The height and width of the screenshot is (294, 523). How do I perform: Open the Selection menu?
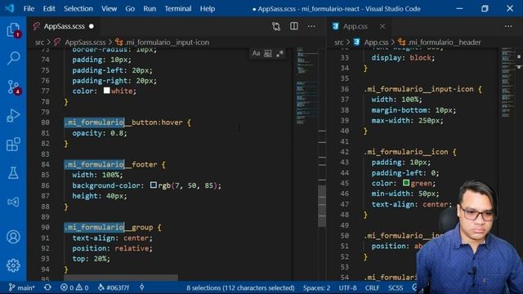(x=78, y=9)
